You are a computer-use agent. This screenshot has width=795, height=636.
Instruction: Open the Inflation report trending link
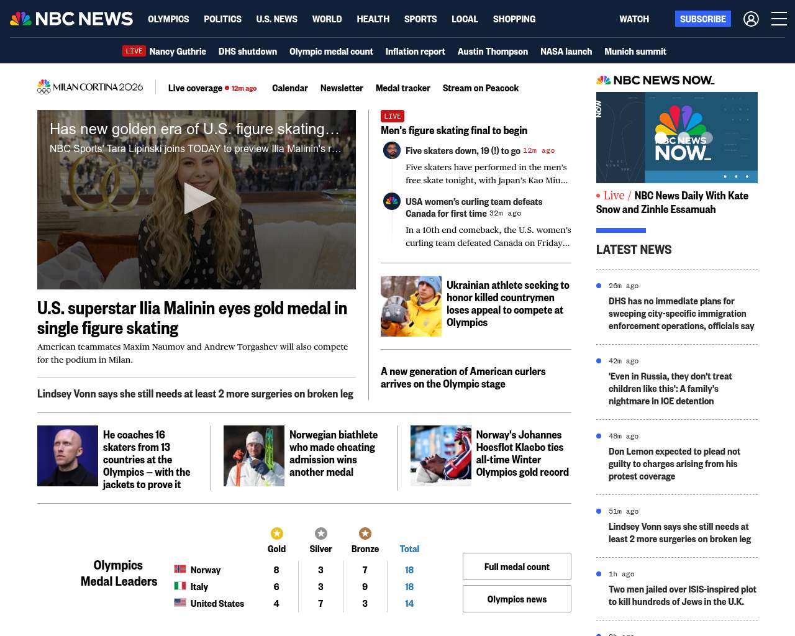point(416,52)
